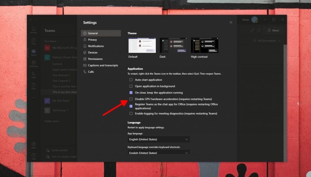Open the Activity panel in the sidebar
This screenshot has height=177, width=311.
[x=33, y=29]
